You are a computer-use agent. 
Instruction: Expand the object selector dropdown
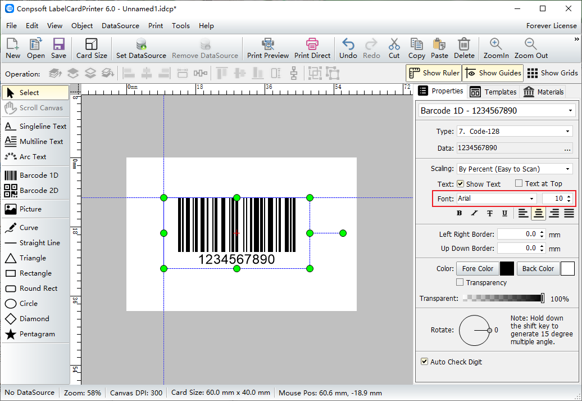[x=570, y=111]
